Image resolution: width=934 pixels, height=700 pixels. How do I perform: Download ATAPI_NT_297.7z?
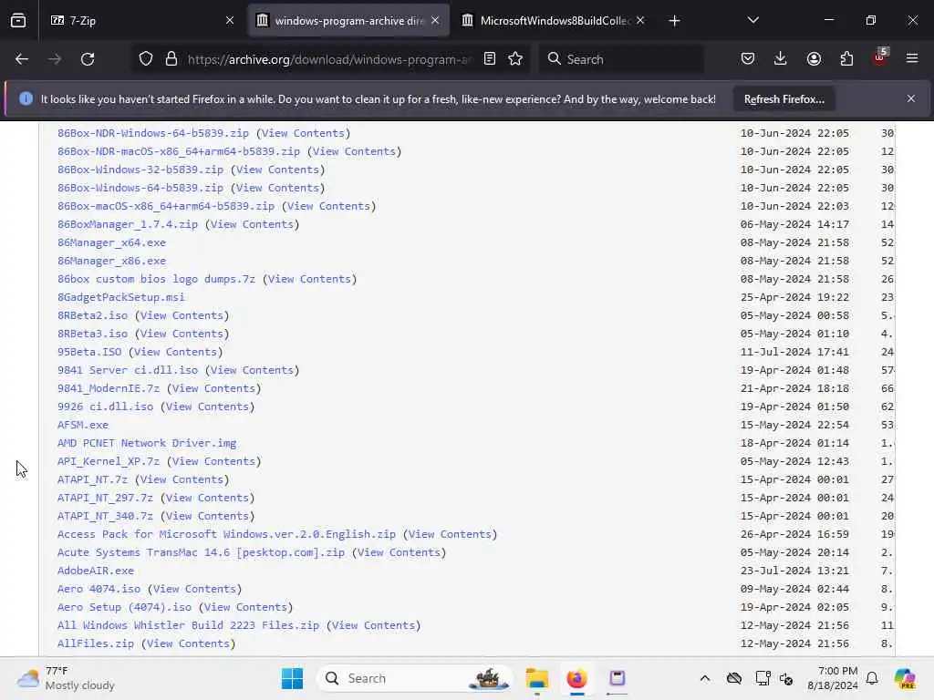tap(105, 498)
